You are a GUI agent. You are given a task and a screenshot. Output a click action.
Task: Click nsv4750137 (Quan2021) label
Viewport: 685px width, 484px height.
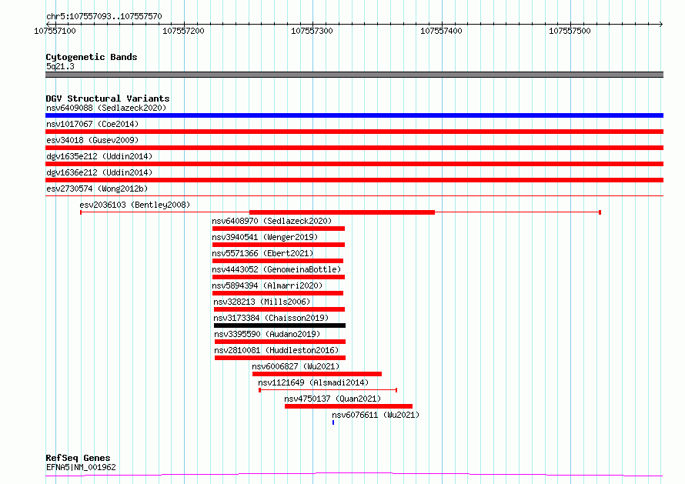pyautogui.click(x=332, y=399)
